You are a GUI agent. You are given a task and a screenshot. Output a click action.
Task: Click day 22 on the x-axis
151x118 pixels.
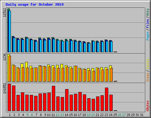(102, 115)
